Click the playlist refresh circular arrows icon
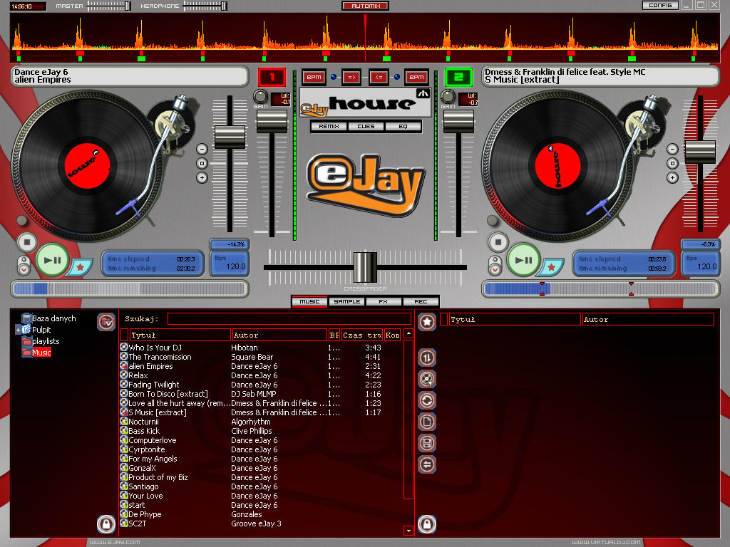This screenshot has width=730, height=547. click(427, 400)
